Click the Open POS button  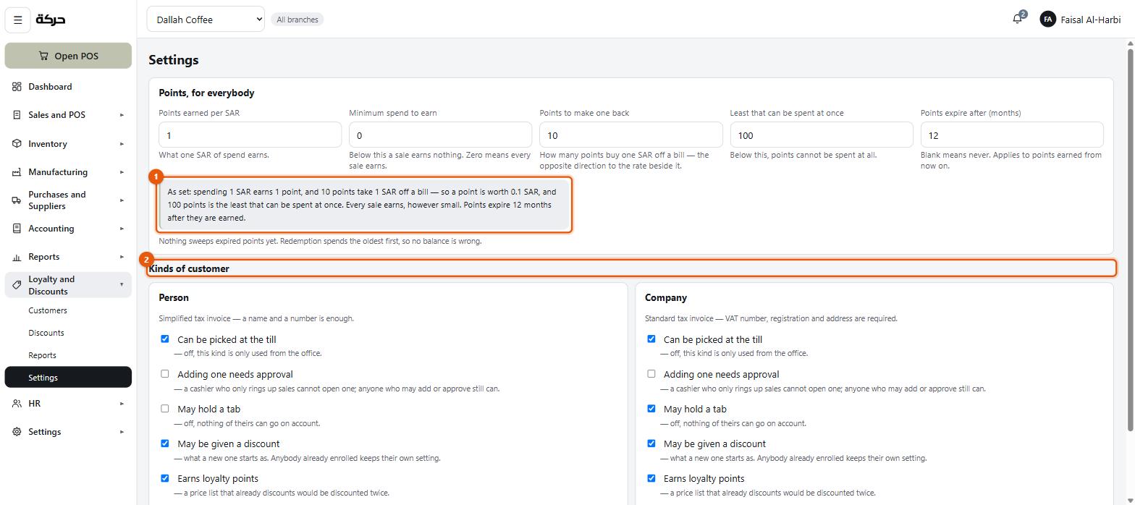(68, 56)
